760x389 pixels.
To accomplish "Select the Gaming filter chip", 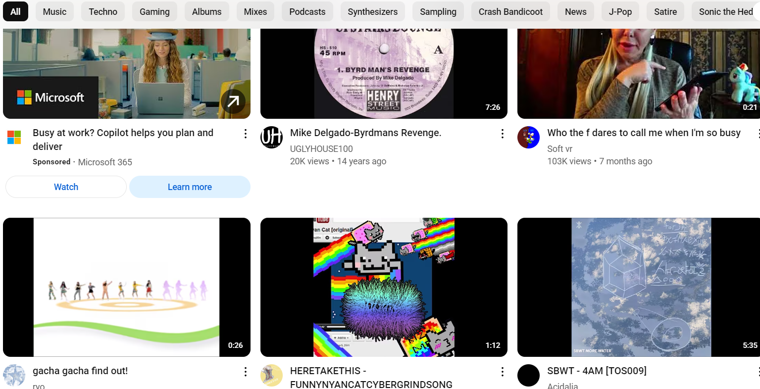I will point(154,11).
